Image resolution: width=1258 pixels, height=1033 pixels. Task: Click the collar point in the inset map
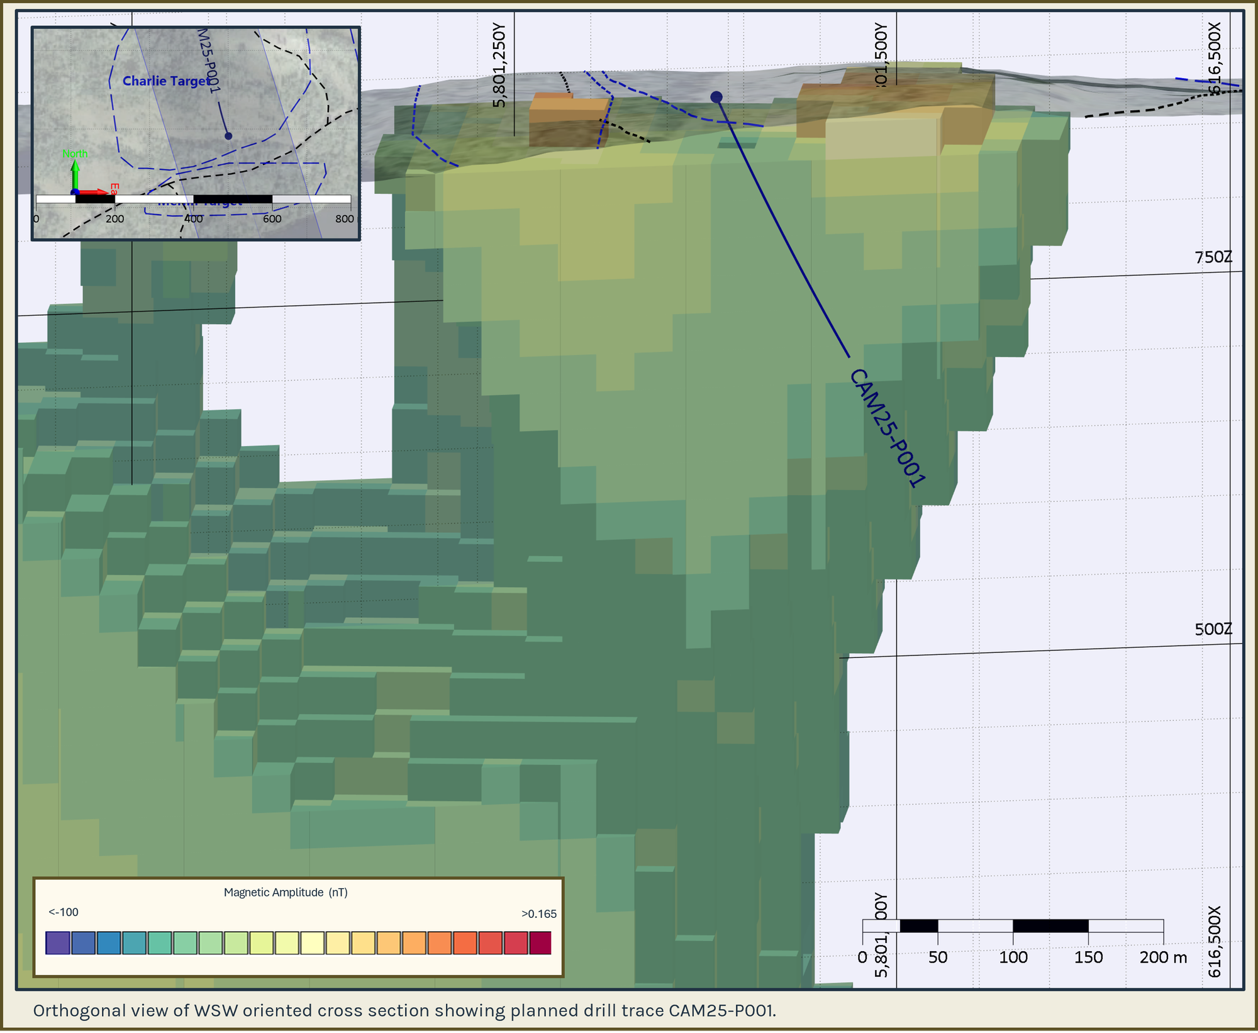pyautogui.click(x=228, y=136)
